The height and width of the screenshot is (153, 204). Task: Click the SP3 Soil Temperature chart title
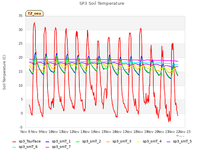click(x=102, y=4)
